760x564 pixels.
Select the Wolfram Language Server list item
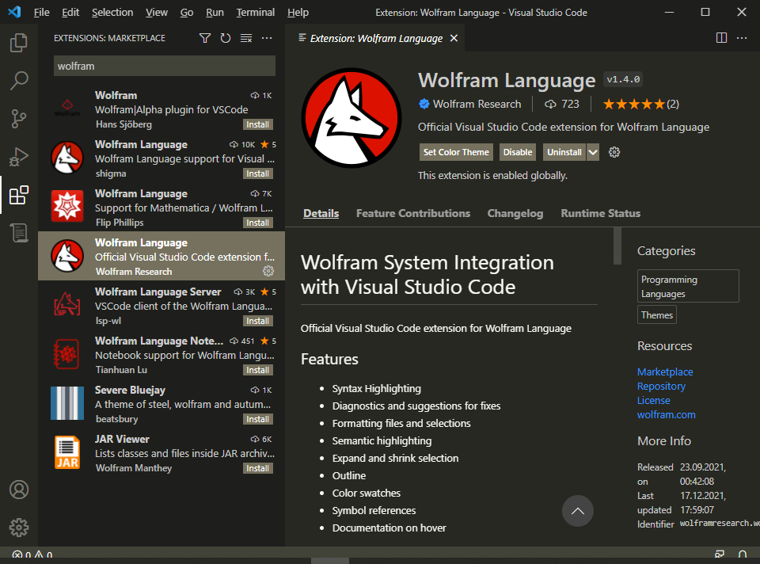pyautogui.click(x=161, y=306)
